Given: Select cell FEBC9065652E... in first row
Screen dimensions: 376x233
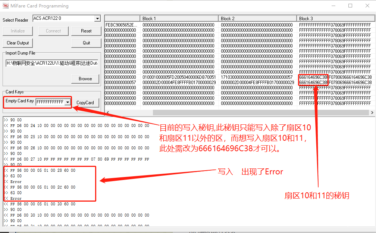Looking at the screenshot, I should [x=122, y=25].
